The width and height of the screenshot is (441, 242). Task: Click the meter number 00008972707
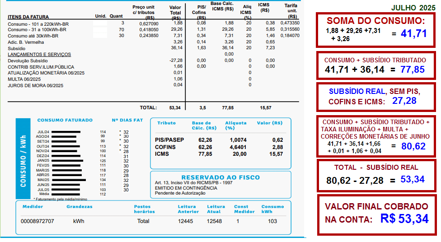[38, 221]
